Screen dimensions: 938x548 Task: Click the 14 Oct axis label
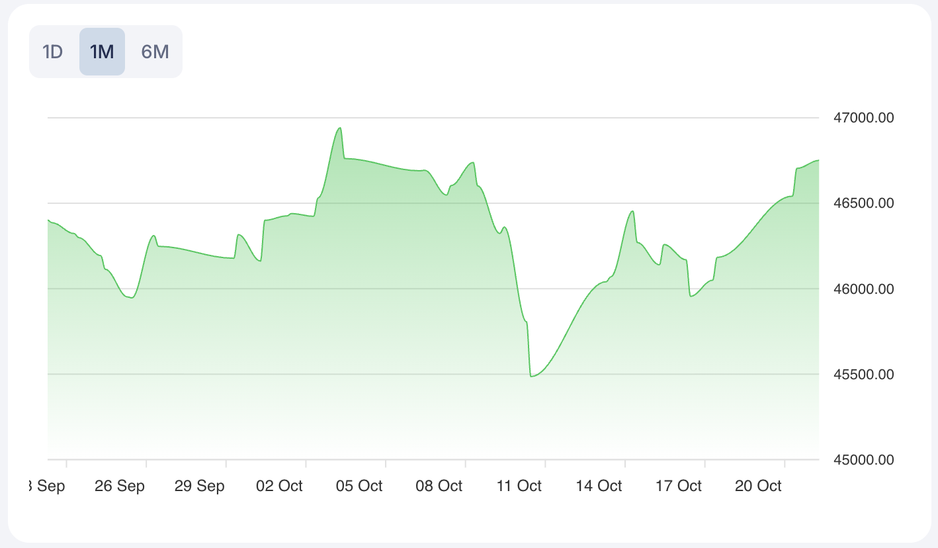click(x=599, y=486)
